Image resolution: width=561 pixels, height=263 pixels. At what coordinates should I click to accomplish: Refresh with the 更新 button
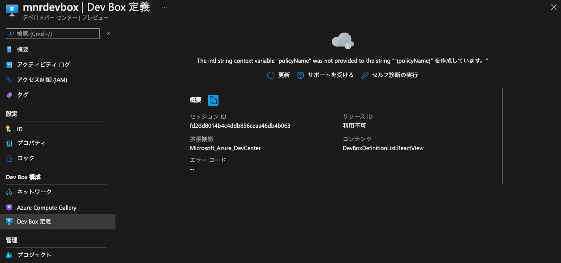pyautogui.click(x=278, y=75)
